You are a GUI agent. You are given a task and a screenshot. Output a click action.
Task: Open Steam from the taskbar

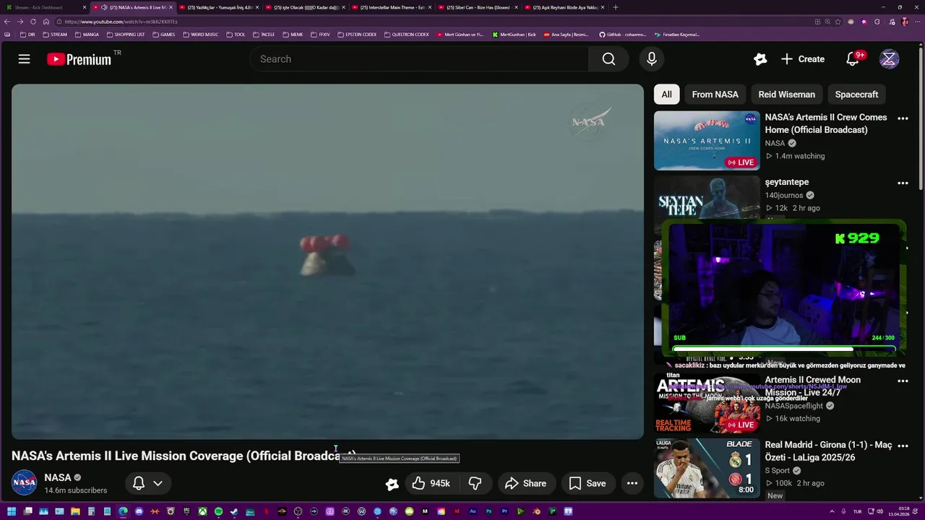(234, 511)
